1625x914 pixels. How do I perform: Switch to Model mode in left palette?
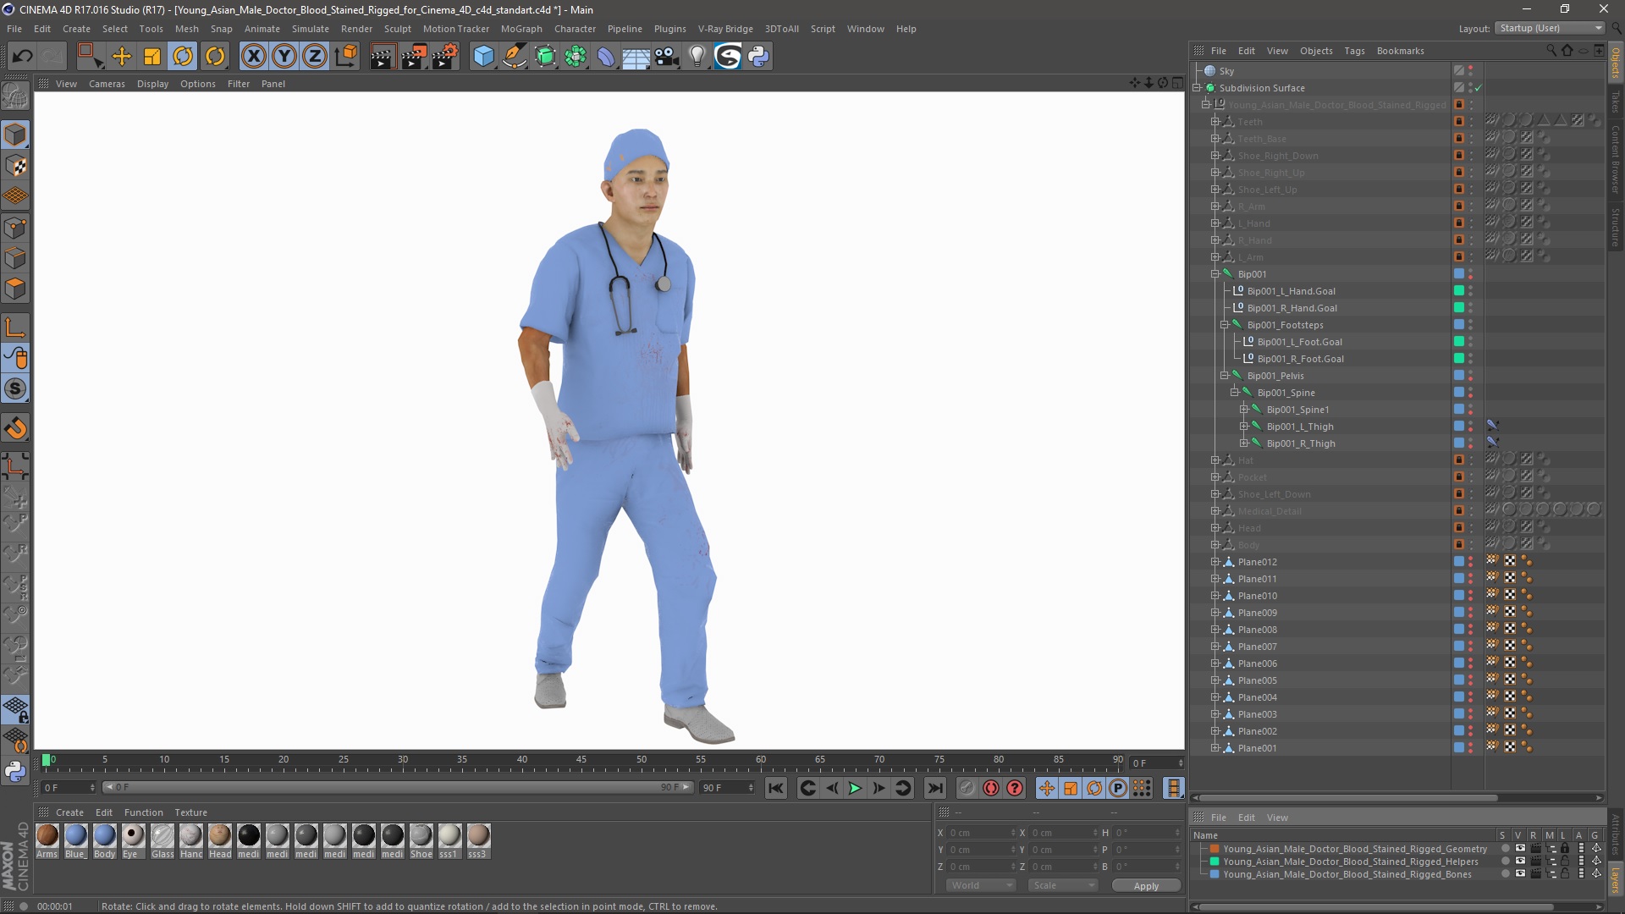(15, 135)
